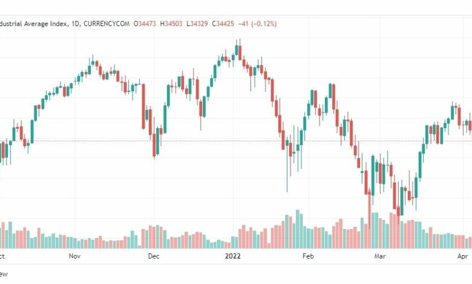Select the Nov label on the time axis
Screen dimensions: 472x284
pyautogui.click(x=74, y=256)
